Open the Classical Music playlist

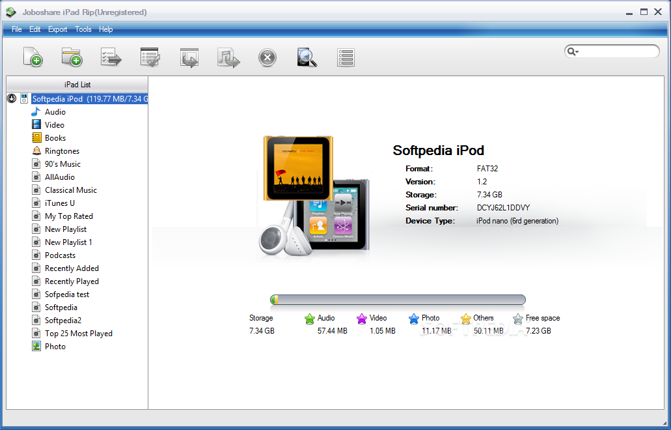(x=70, y=190)
